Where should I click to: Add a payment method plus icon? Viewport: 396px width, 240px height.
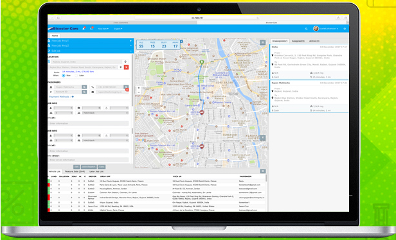click(x=73, y=96)
